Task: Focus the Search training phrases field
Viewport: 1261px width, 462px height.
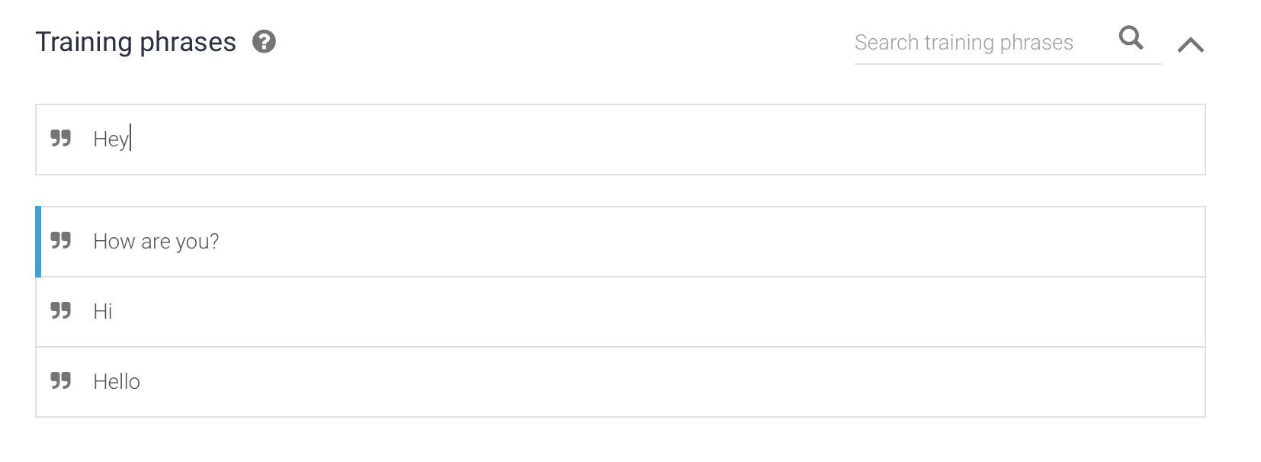Action: coord(981,42)
